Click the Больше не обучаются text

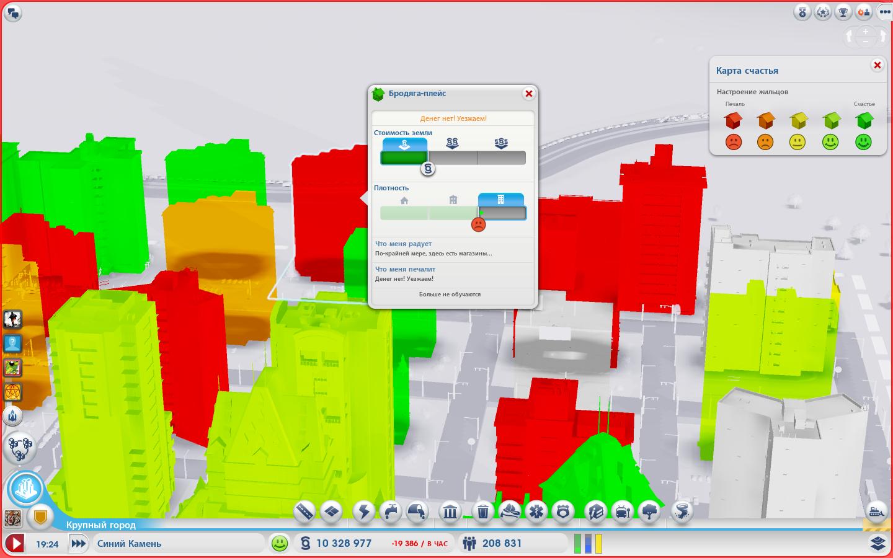(450, 294)
